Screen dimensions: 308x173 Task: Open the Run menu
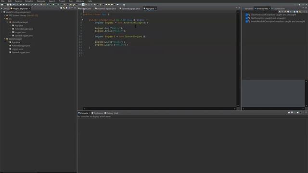[x=71, y=1]
